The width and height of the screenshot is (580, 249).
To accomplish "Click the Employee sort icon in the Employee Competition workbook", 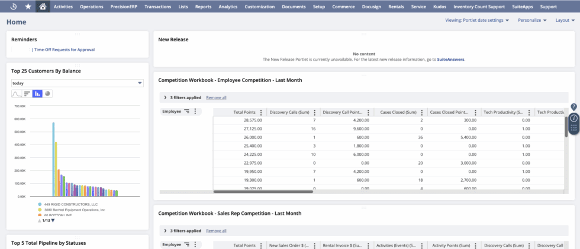I will pos(187,112).
